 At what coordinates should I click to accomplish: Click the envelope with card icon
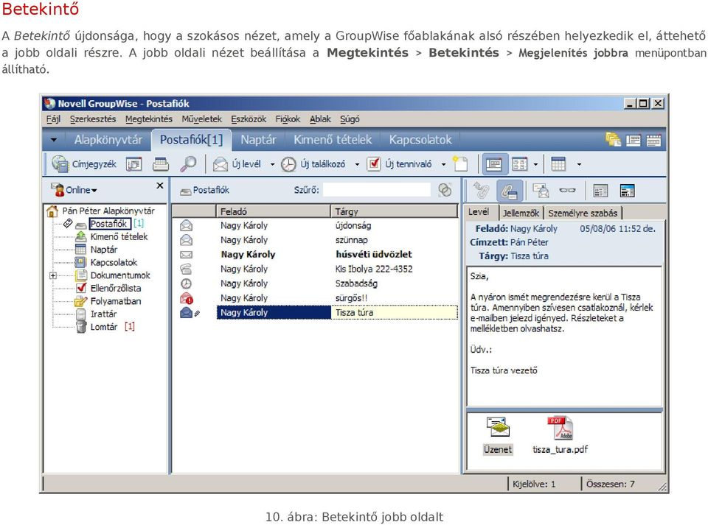coord(541,191)
